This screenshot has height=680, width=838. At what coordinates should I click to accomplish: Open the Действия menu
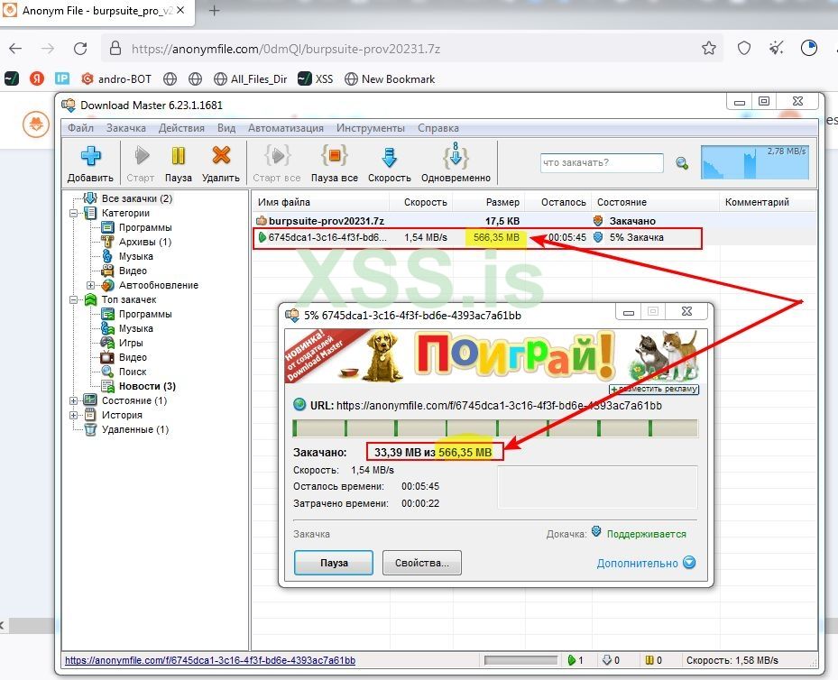click(181, 128)
